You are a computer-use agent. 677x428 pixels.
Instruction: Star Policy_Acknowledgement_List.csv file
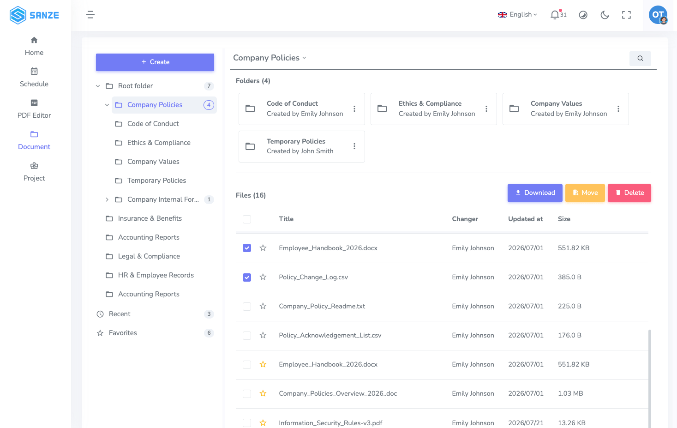[x=263, y=335]
